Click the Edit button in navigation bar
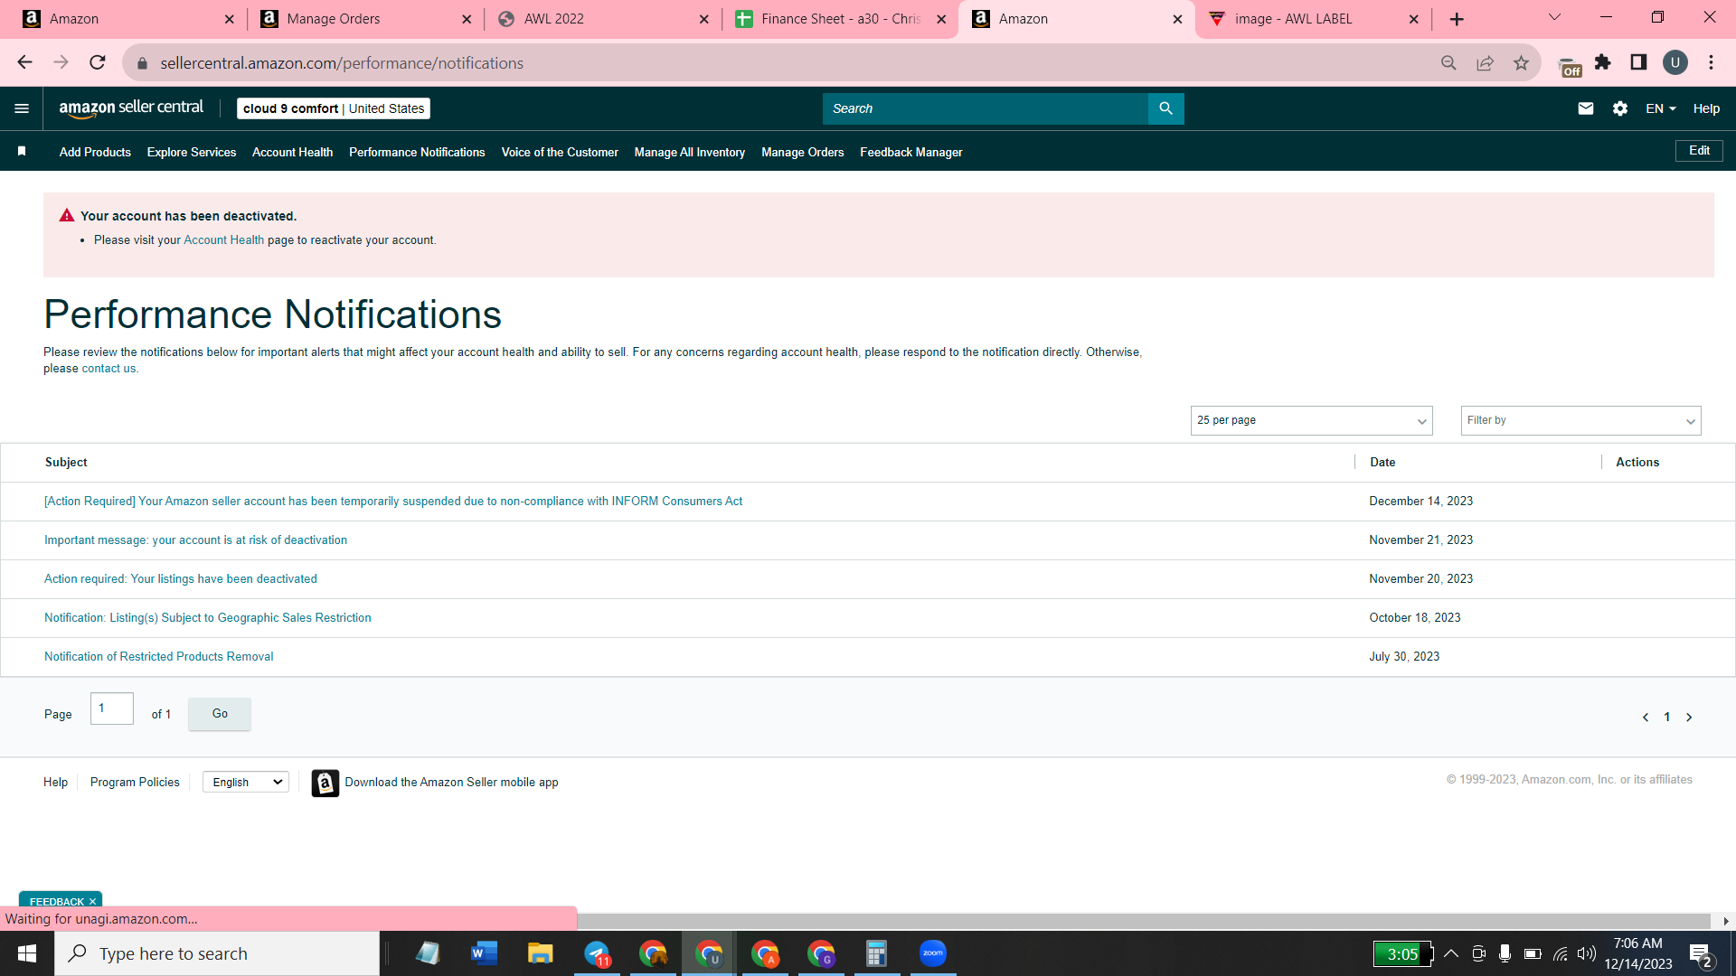The image size is (1736, 976). point(1699,151)
